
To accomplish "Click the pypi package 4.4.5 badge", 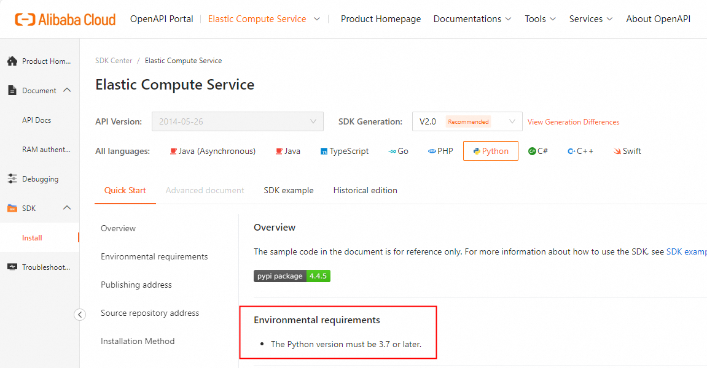I will point(292,276).
